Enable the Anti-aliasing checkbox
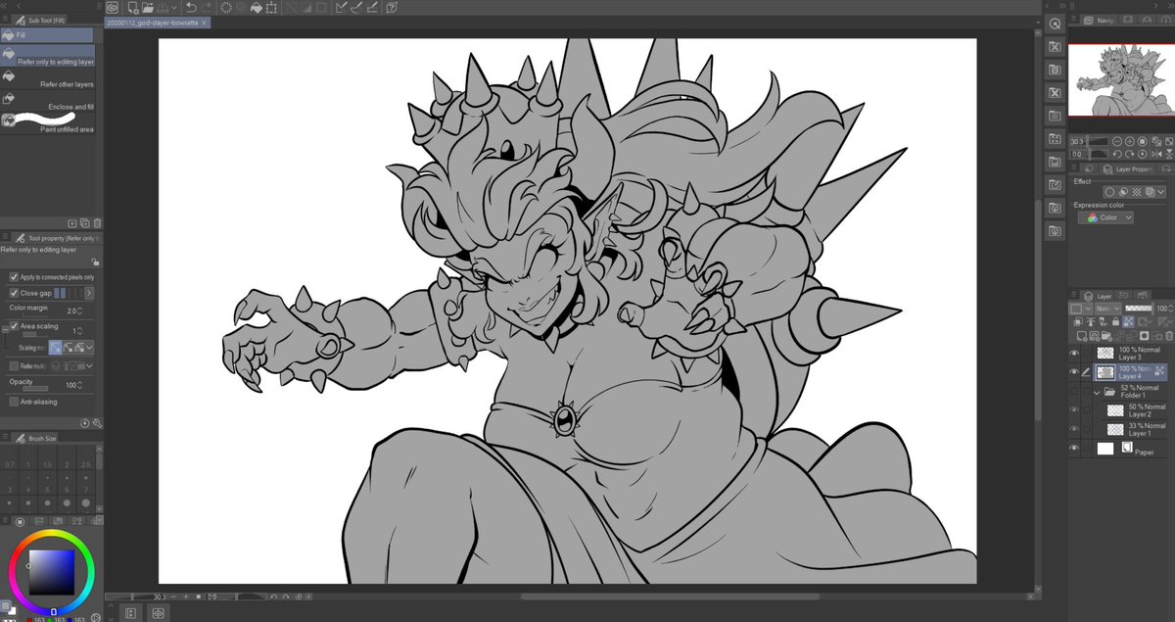Image resolution: width=1175 pixels, height=622 pixels. pyautogui.click(x=14, y=402)
